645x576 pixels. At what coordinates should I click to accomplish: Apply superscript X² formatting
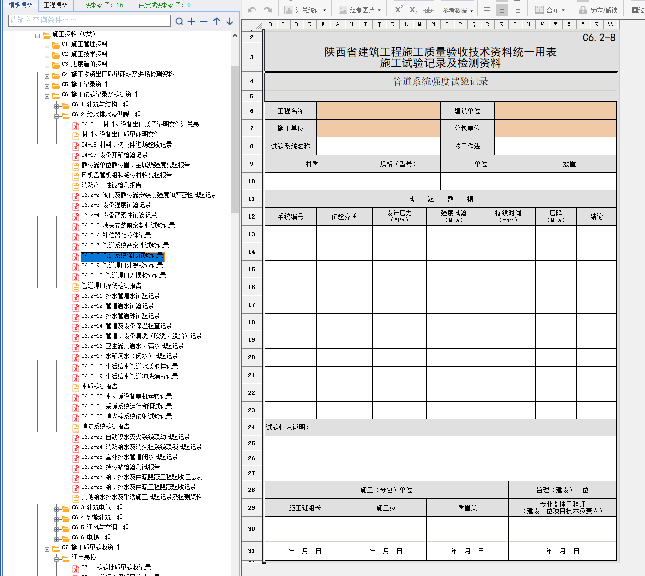pyautogui.click(x=399, y=10)
